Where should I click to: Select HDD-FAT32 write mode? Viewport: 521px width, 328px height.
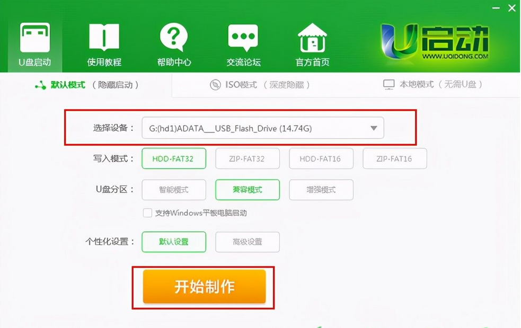174,158
